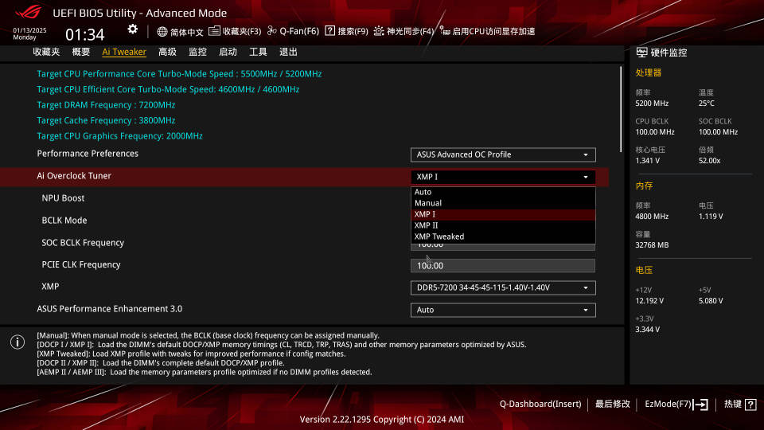Viewport: 764px width, 430px height.
Task: Collapse the Ai Overclock Tuner dropdown
Action: click(x=503, y=177)
